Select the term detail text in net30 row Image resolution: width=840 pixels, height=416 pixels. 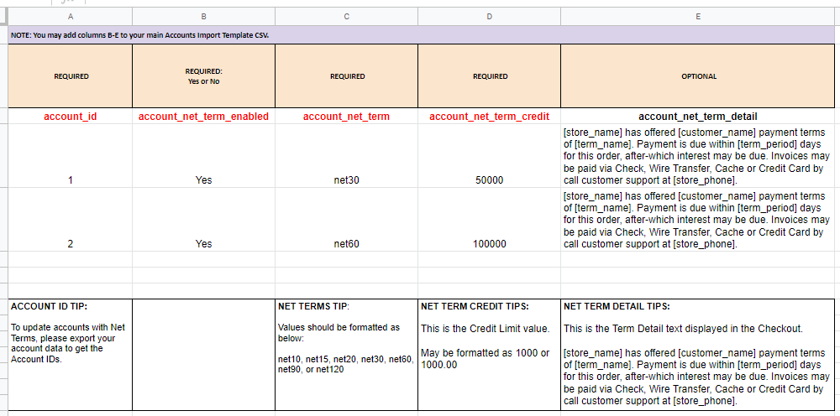tap(698, 156)
